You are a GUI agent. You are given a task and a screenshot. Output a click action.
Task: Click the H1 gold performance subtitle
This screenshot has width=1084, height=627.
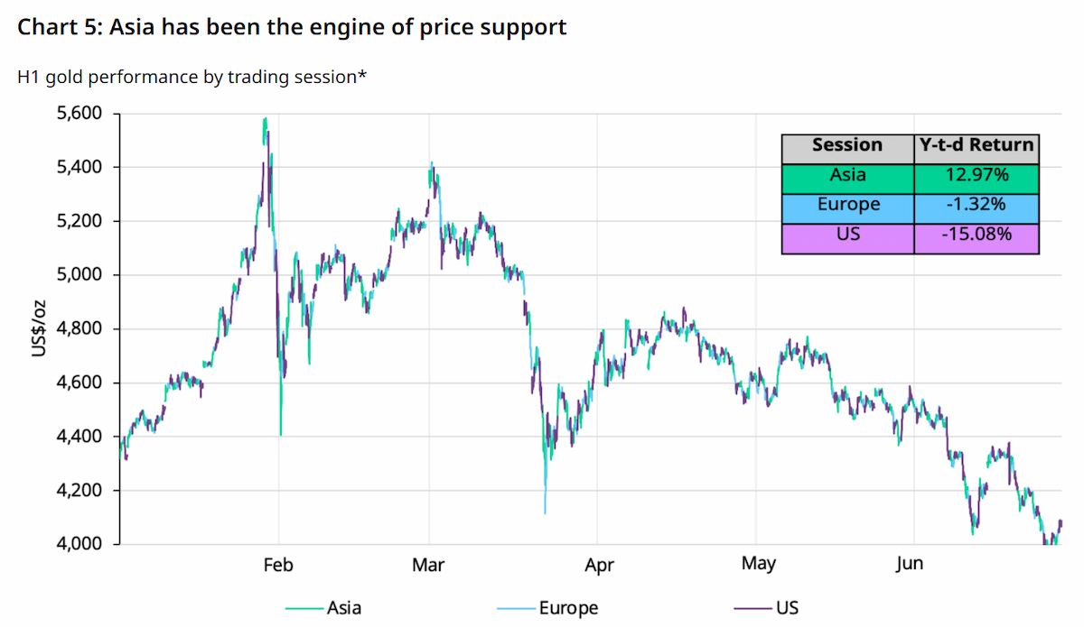(x=192, y=77)
